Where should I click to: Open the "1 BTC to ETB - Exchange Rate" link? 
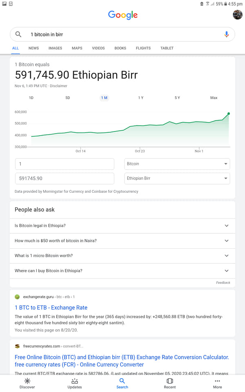[51, 307]
